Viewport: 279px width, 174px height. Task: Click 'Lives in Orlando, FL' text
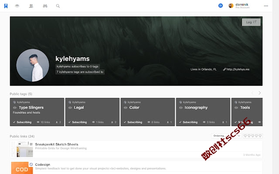pyautogui.click(x=204, y=69)
